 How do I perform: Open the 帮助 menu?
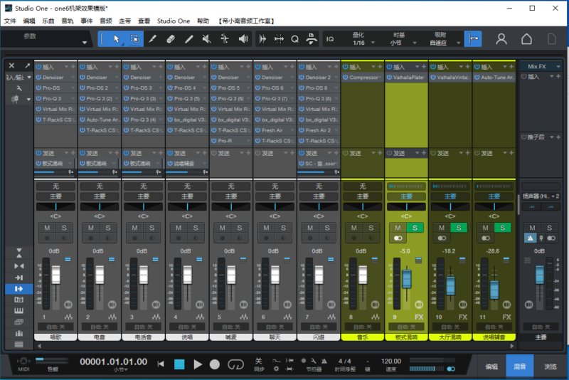(203, 21)
